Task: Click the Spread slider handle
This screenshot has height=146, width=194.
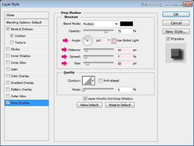Action: tap(85, 57)
